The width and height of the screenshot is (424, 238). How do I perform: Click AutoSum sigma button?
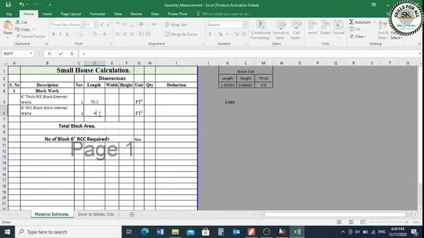(360, 22)
